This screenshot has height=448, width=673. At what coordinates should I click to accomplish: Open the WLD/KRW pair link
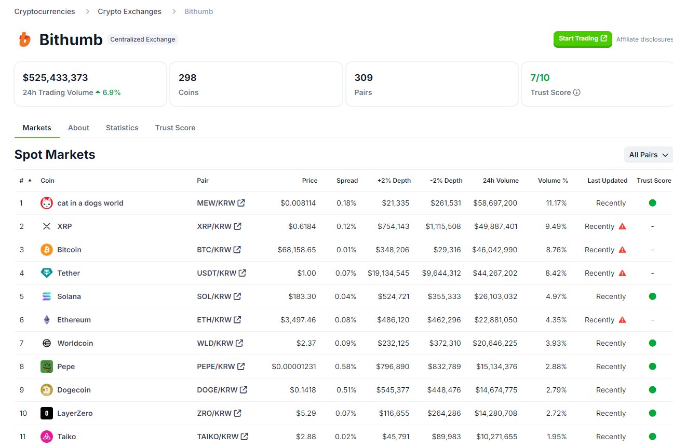pyautogui.click(x=220, y=343)
